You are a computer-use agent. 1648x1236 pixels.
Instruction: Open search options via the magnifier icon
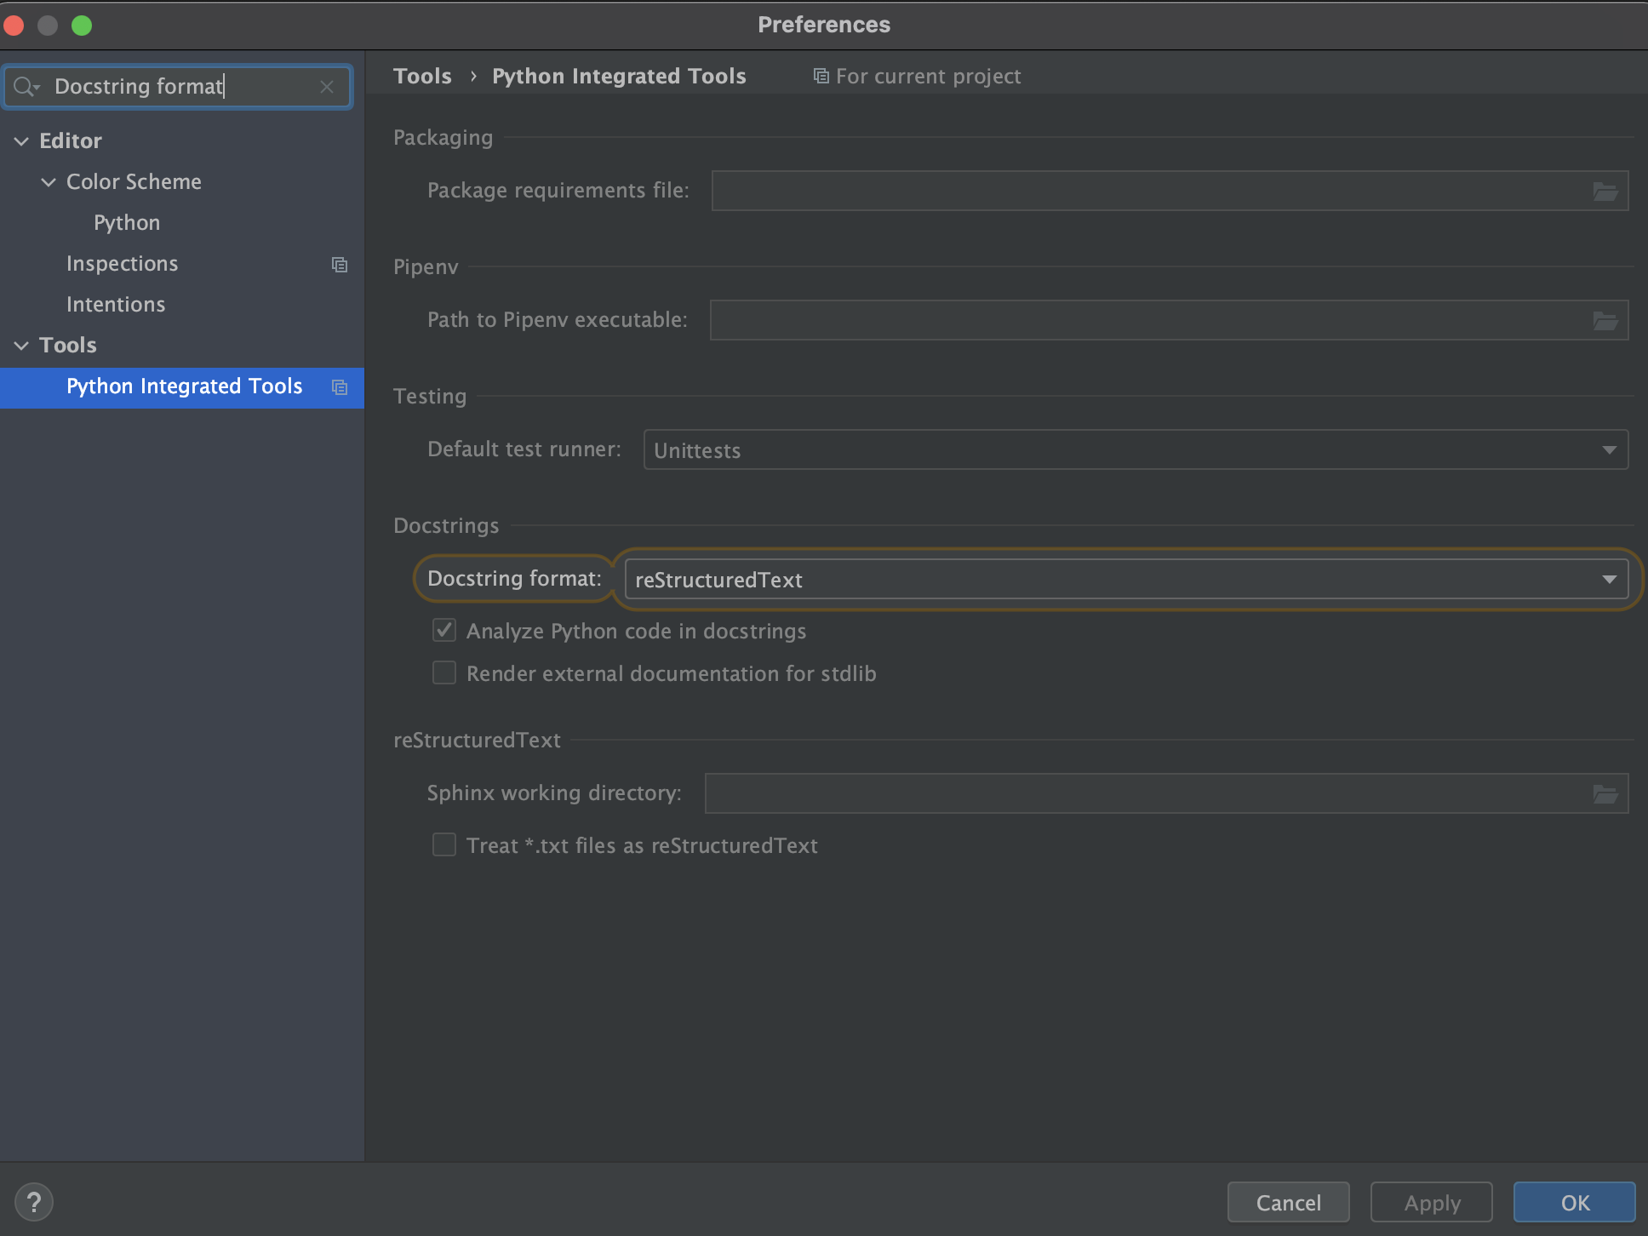click(26, 86)
